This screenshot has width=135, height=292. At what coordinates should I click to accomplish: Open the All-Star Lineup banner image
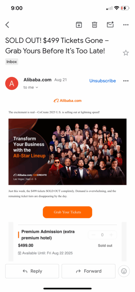(67, 152)
